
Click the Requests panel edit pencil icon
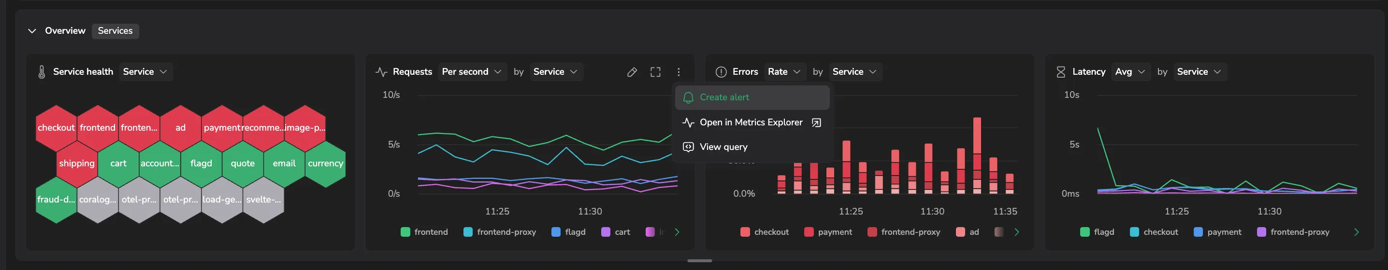632,72
